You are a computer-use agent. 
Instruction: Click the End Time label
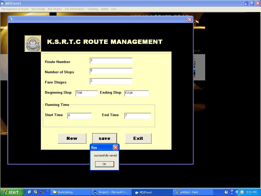110,115
